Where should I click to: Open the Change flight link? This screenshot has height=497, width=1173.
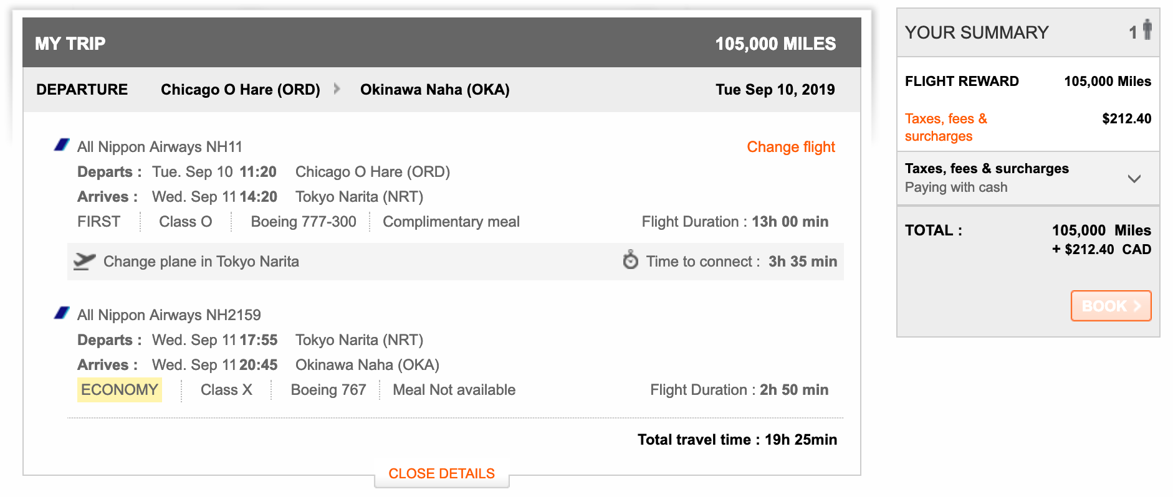click(790, 147)
